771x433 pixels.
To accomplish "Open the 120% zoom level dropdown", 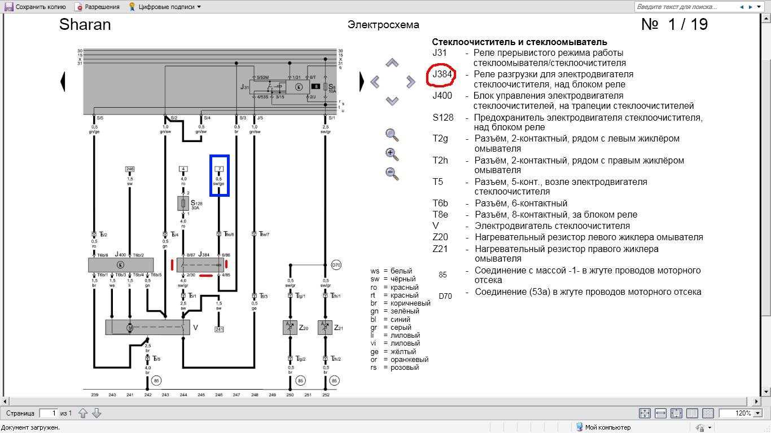I will click(757, 413).
